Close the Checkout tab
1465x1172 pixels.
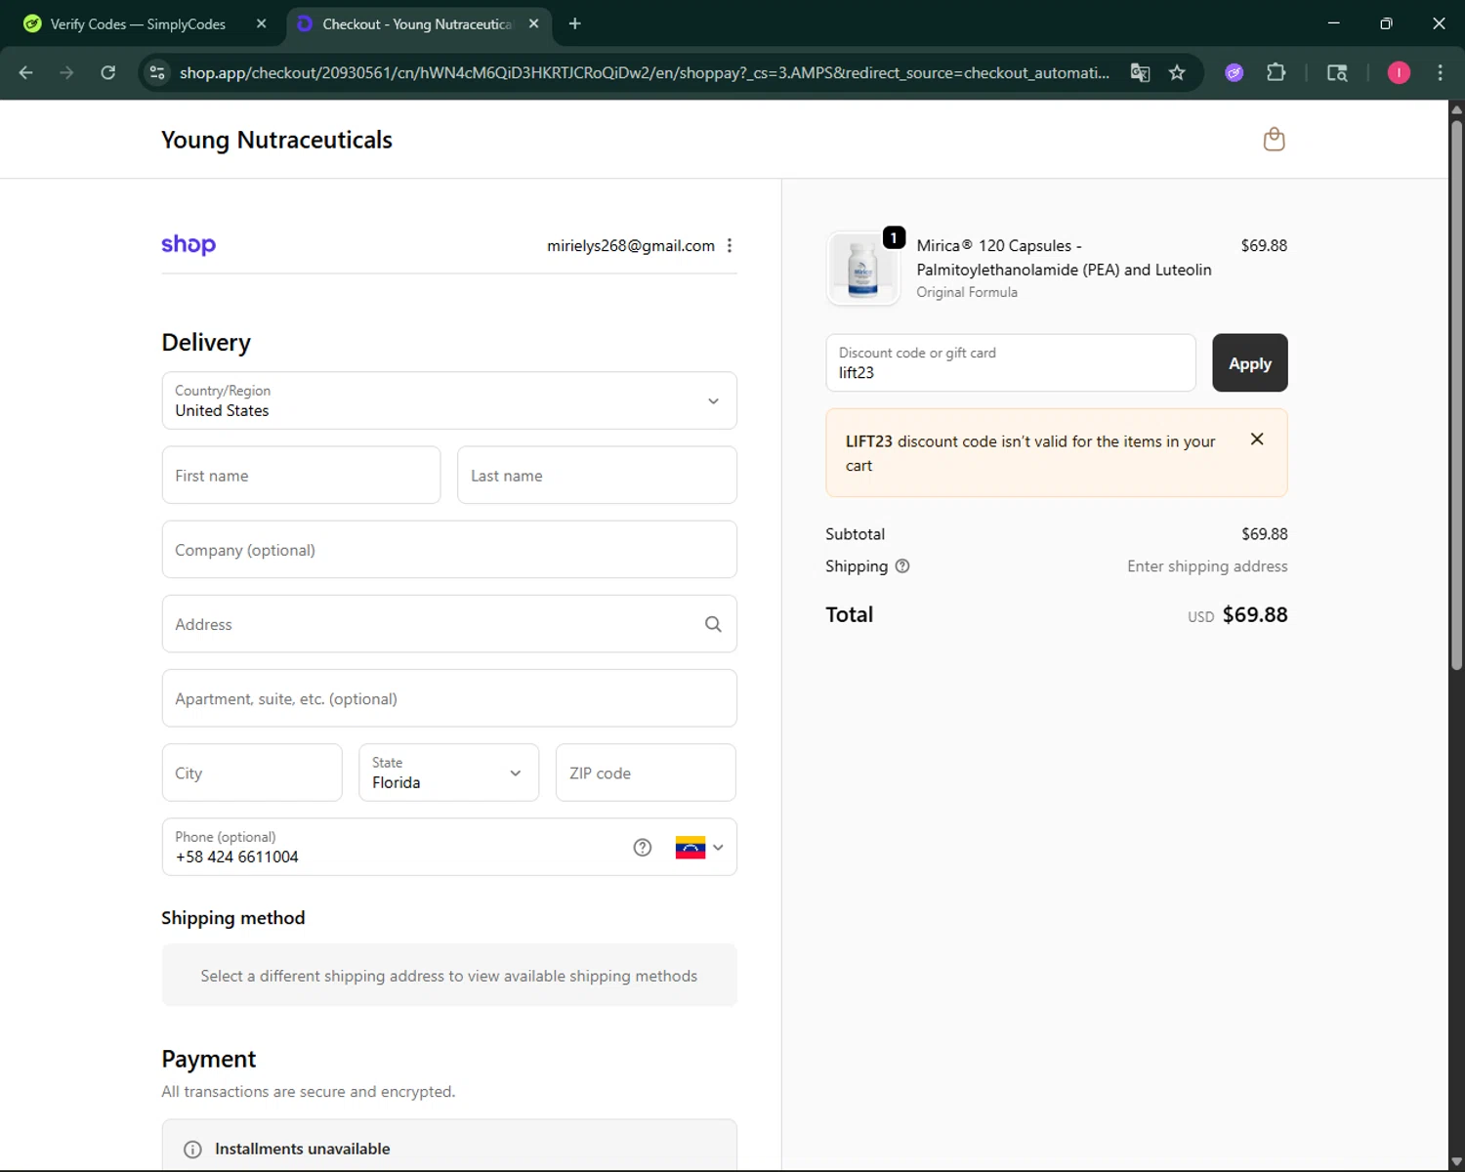(533, 23)
